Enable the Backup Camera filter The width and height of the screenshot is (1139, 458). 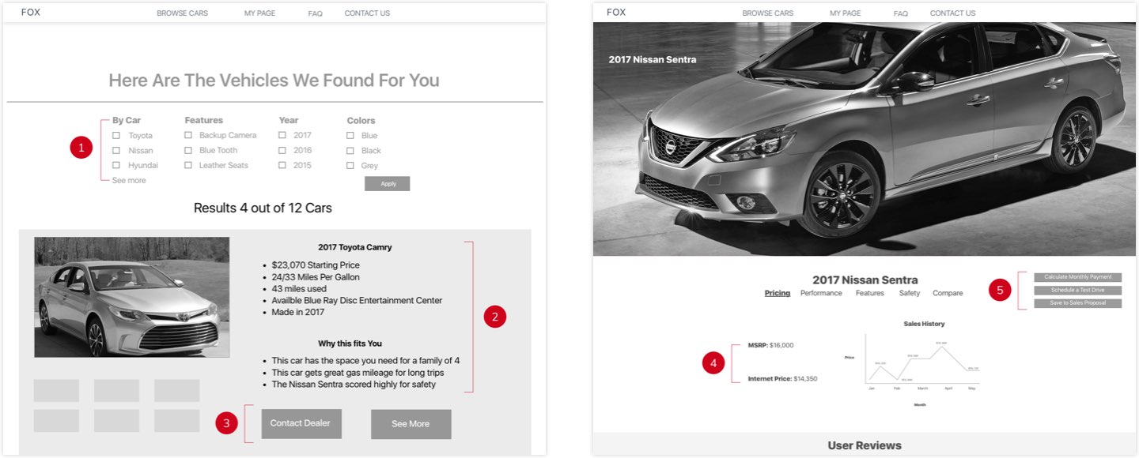188,135
